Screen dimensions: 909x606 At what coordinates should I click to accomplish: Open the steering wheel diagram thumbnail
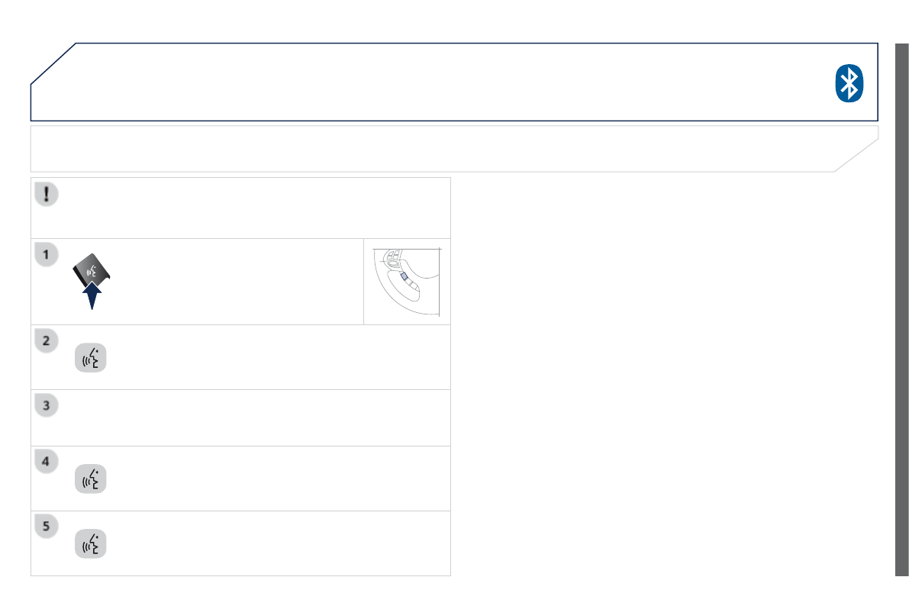(407, 282)
